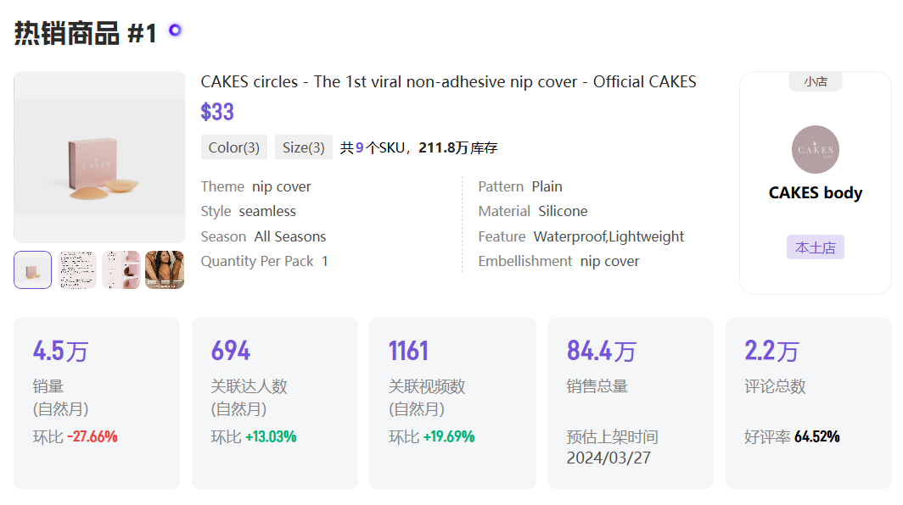Select the second thumbnail showing text instructions
903x505 pixels.
click(77, 269)
